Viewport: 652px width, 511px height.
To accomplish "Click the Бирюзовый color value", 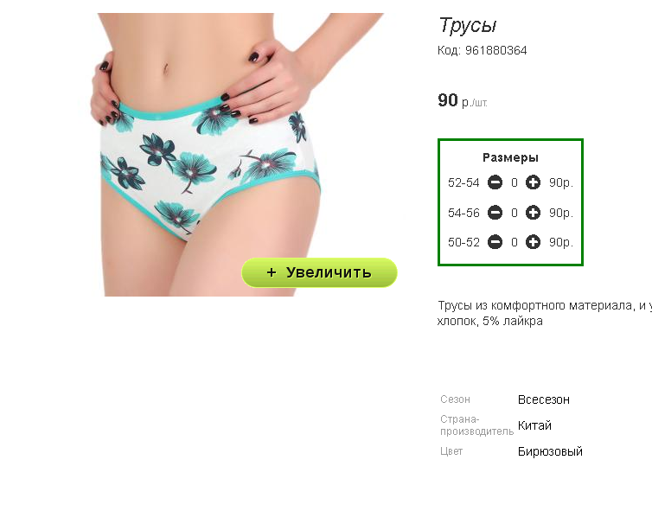I will click(x=550, y=451).
